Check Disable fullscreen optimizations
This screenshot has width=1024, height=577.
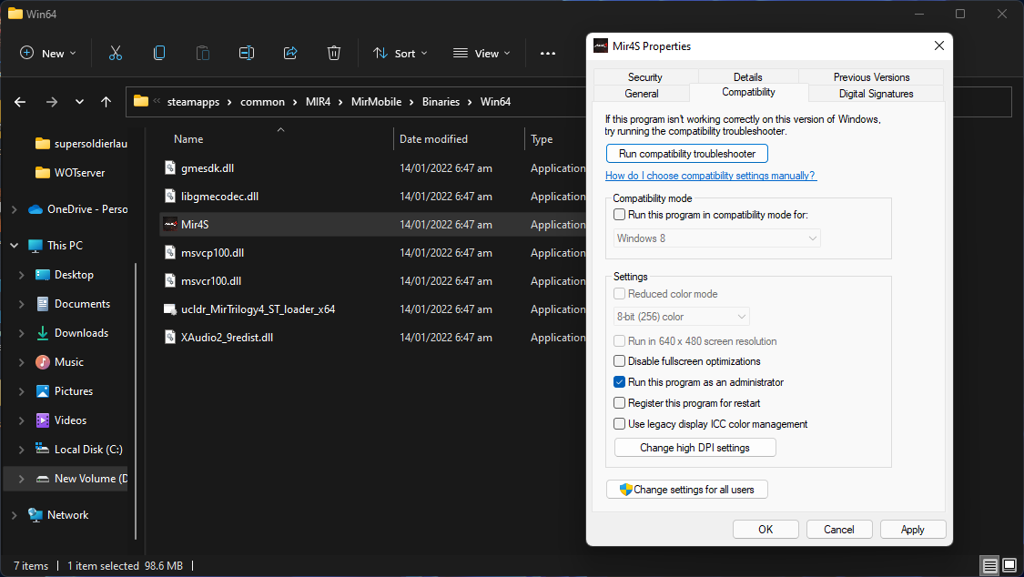point(619,361)
